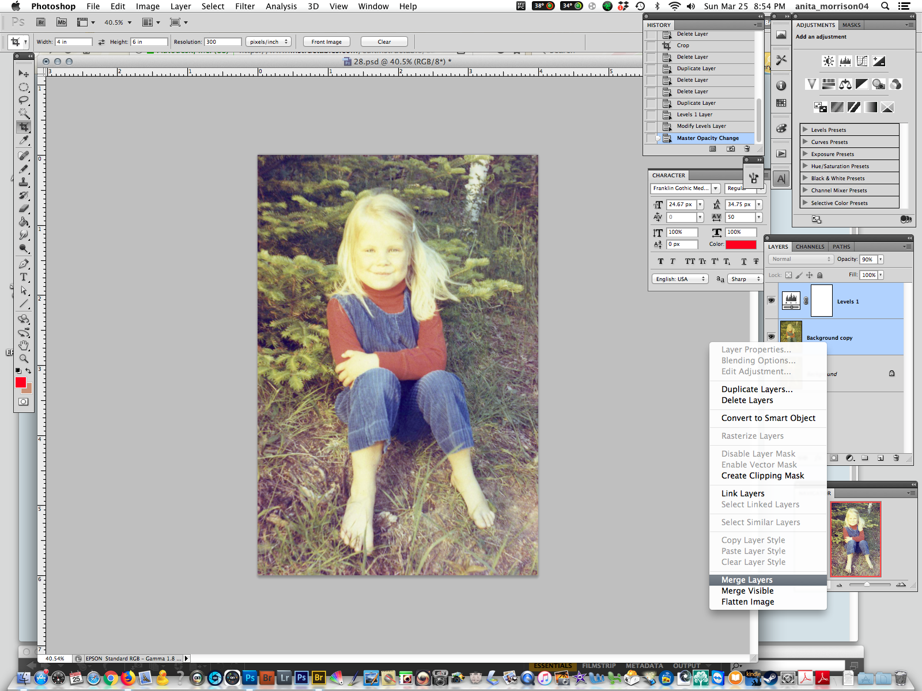Hide the Levels 1 layer
The height and width of the screenshot is (691, 922).
click(x=771, y=301)
